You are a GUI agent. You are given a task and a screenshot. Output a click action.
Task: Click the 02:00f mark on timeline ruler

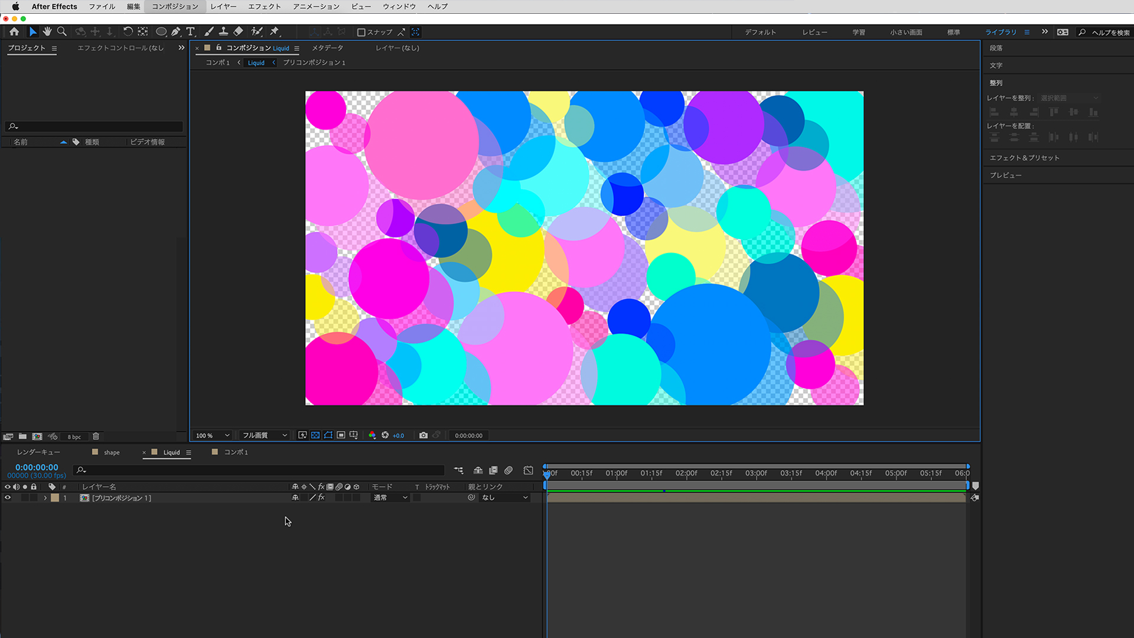tap(686, 474)
